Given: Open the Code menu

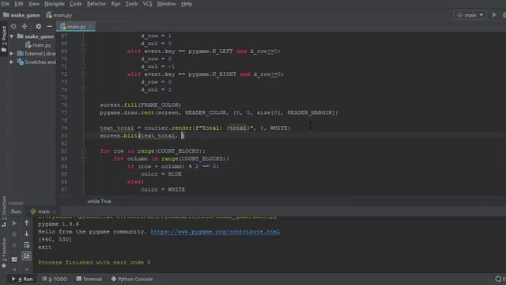Looking at the screenshot, I should (x=76, y=4).
